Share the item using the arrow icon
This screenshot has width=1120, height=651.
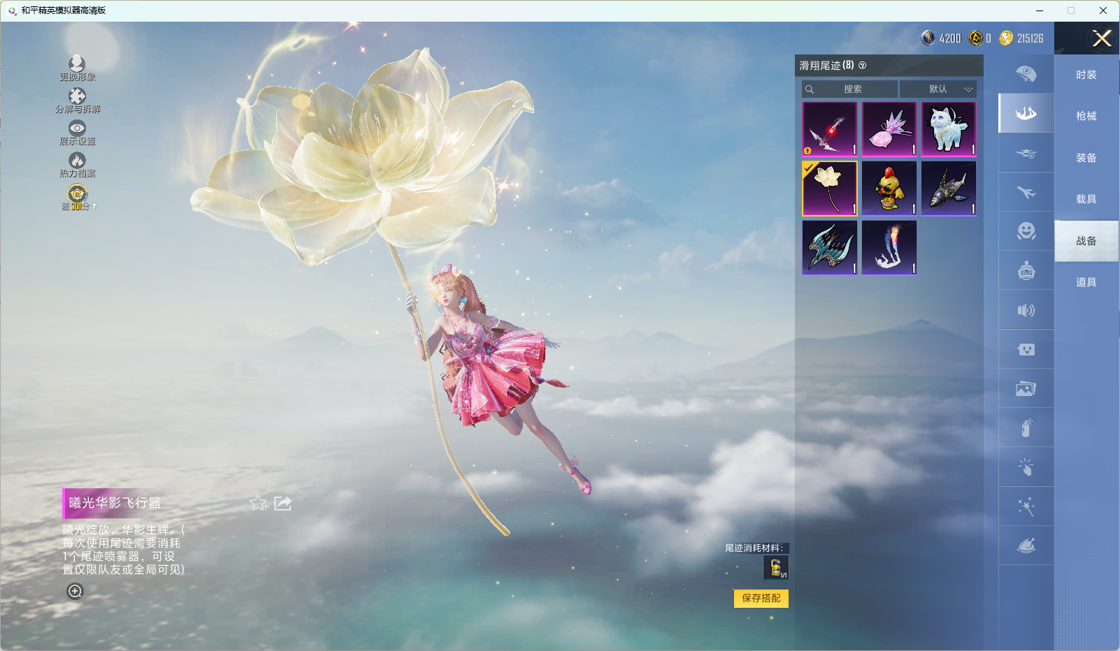coord(282,503)
